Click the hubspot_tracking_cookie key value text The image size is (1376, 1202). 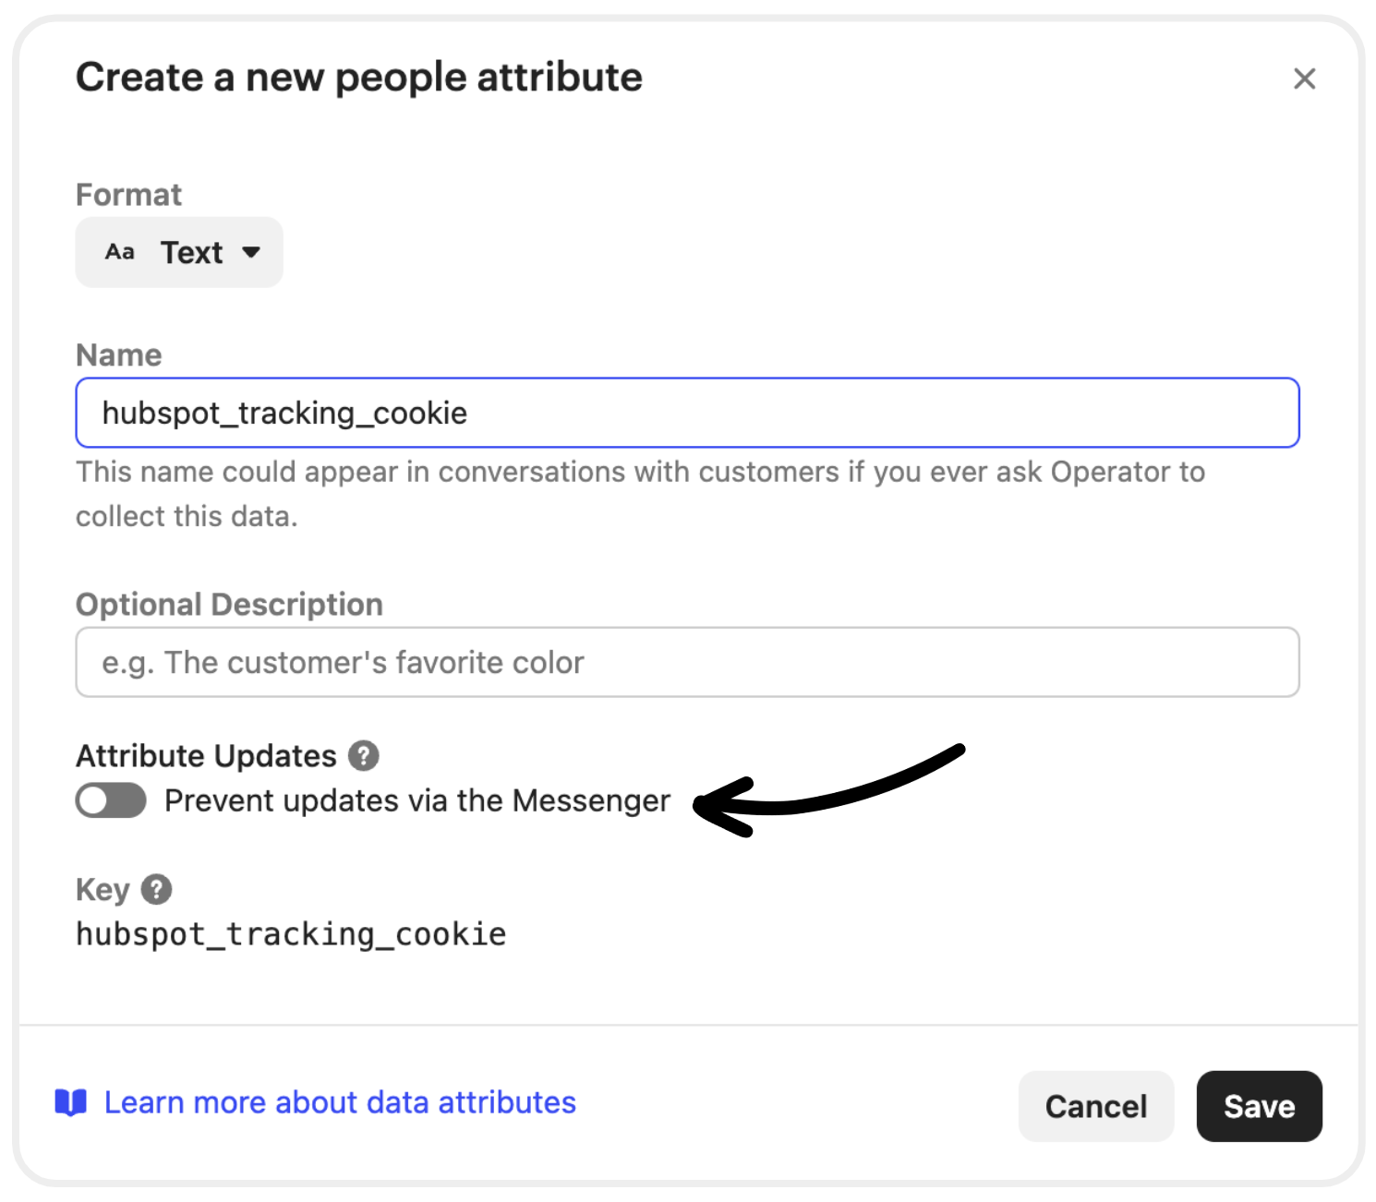pyautogui.click(x=291, y=934)
